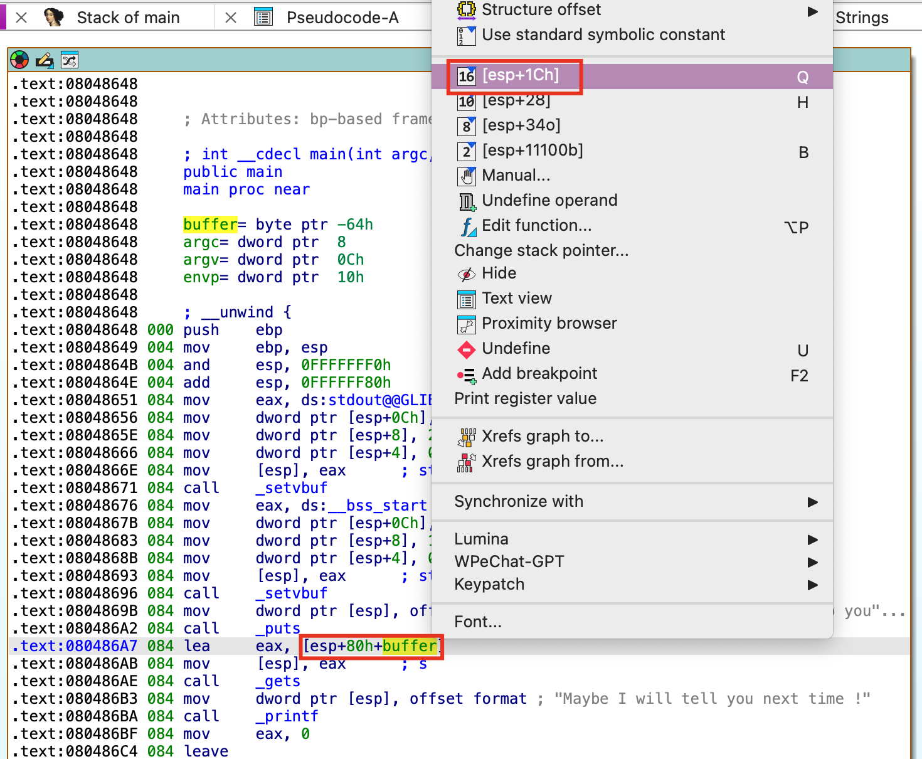
Task: Click the _printf call target
Action: tap(287, 716)
